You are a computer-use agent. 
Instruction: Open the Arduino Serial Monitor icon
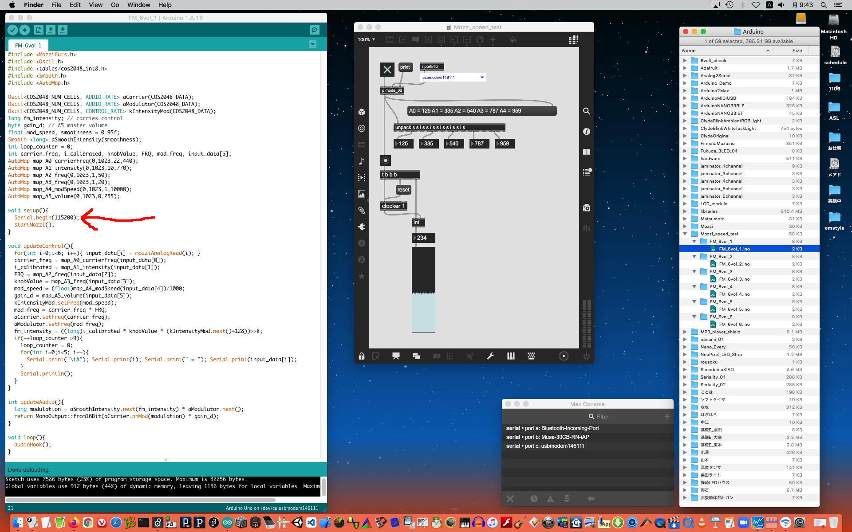[x=315, y=30]
